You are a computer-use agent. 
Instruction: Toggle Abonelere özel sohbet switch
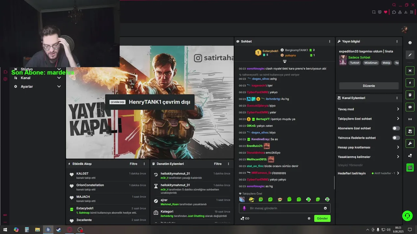point(396,128)
